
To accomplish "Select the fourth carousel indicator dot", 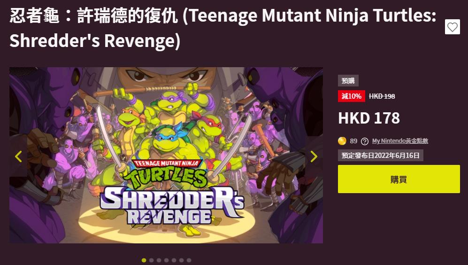I will (166, 260).
